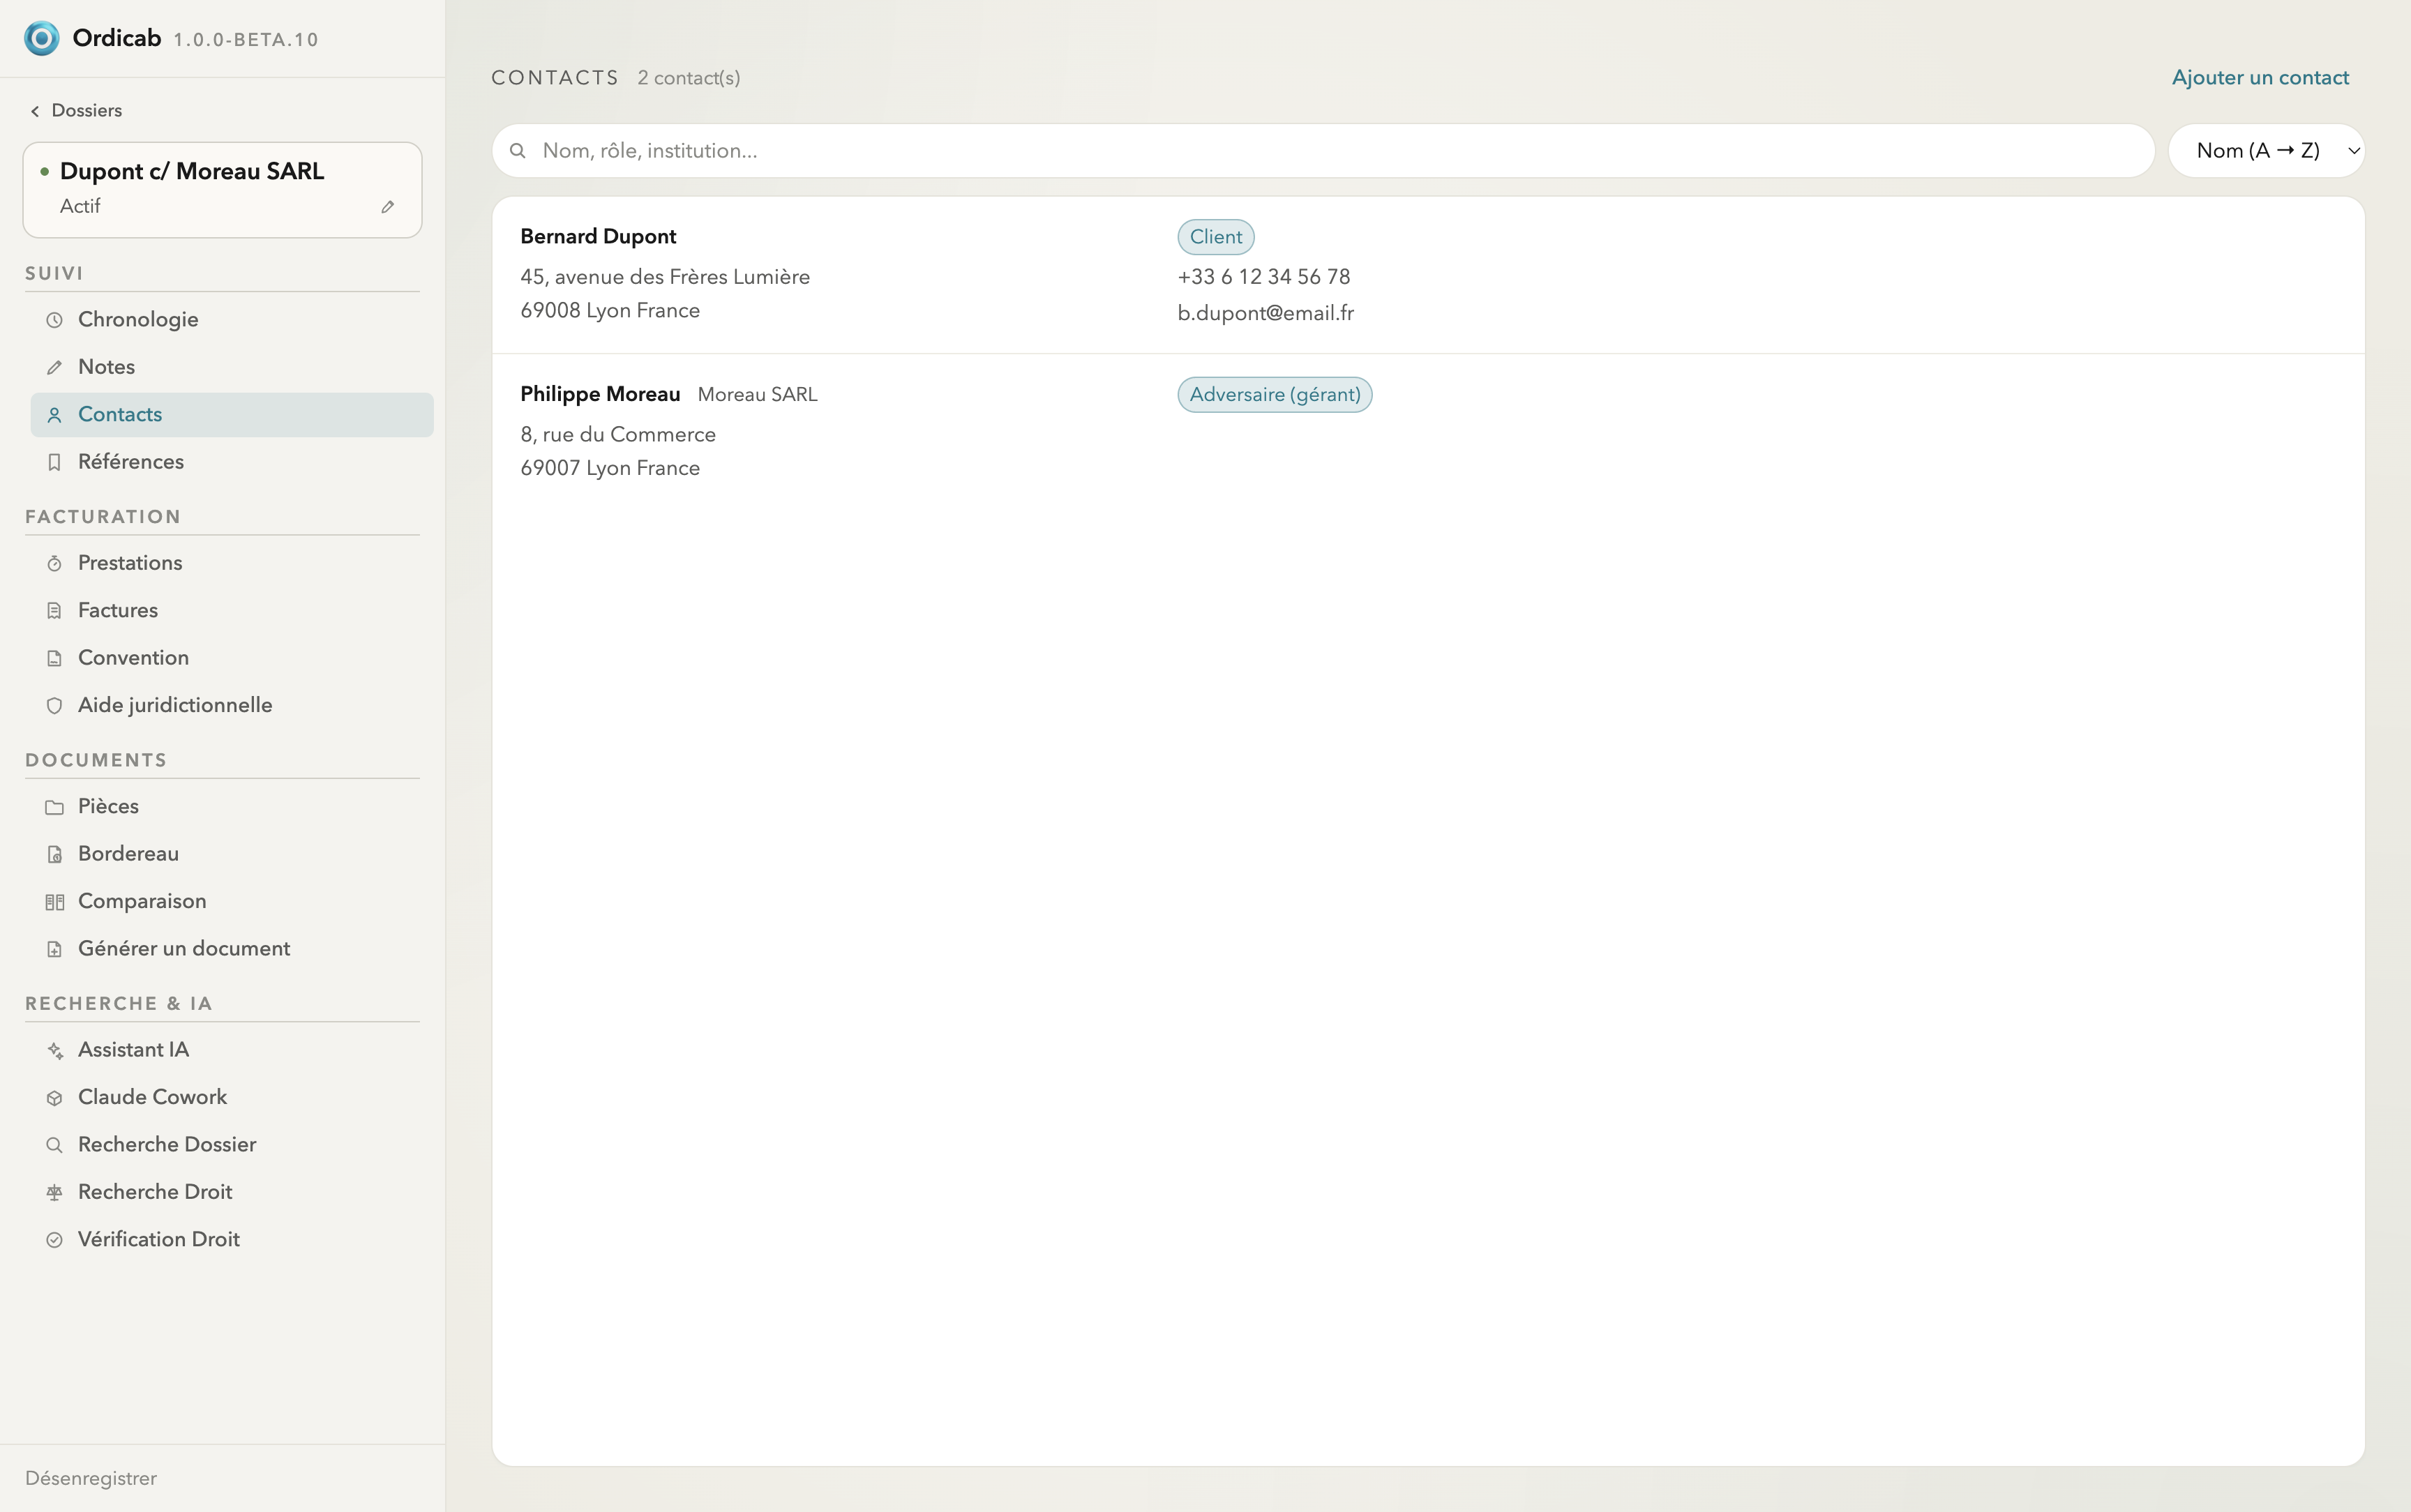Click the folder icon beside Pièces

pos(55,807)
